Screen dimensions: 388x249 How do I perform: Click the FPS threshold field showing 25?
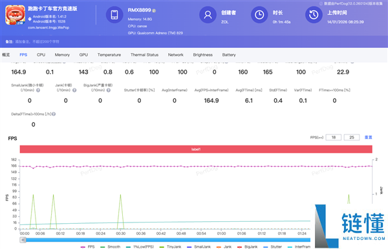tap(352, 137)
